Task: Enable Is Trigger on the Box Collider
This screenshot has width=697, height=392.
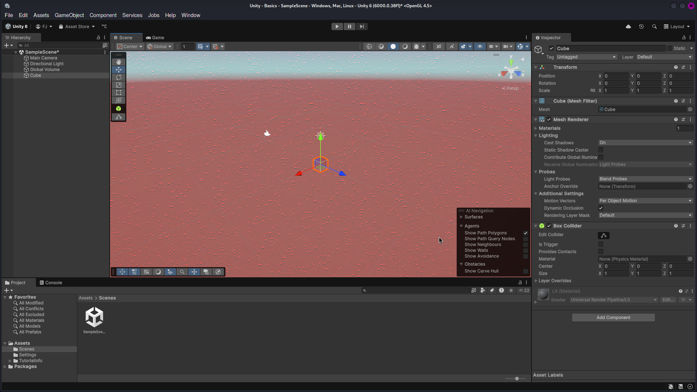Action: tap(601, 244)
